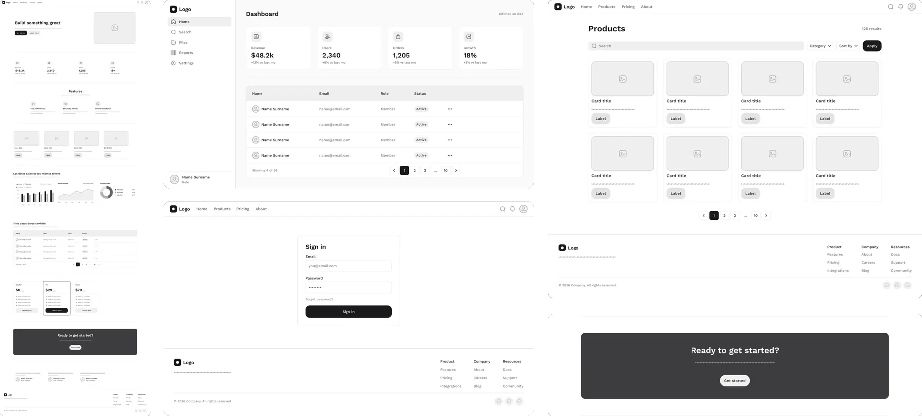Choose Pricing in the Products frame top navbar

tap(628, 7)
